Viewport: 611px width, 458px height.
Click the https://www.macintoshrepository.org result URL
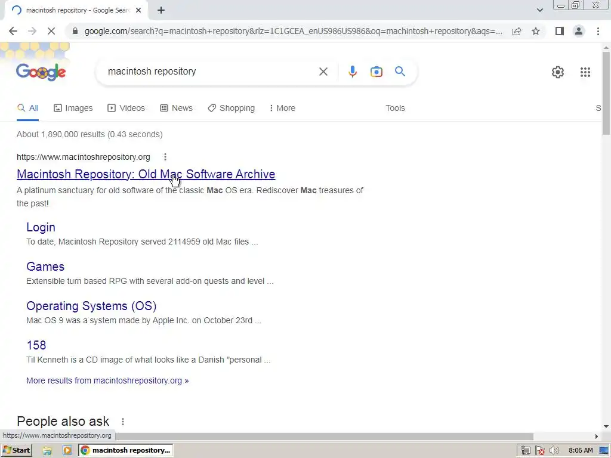(83, 157)
